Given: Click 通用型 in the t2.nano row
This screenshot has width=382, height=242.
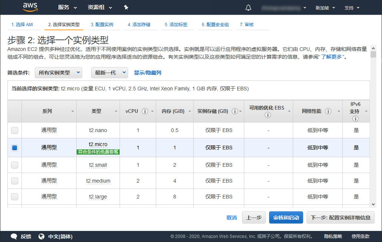Looking at the screenshot, I should (x=49, y=130).
